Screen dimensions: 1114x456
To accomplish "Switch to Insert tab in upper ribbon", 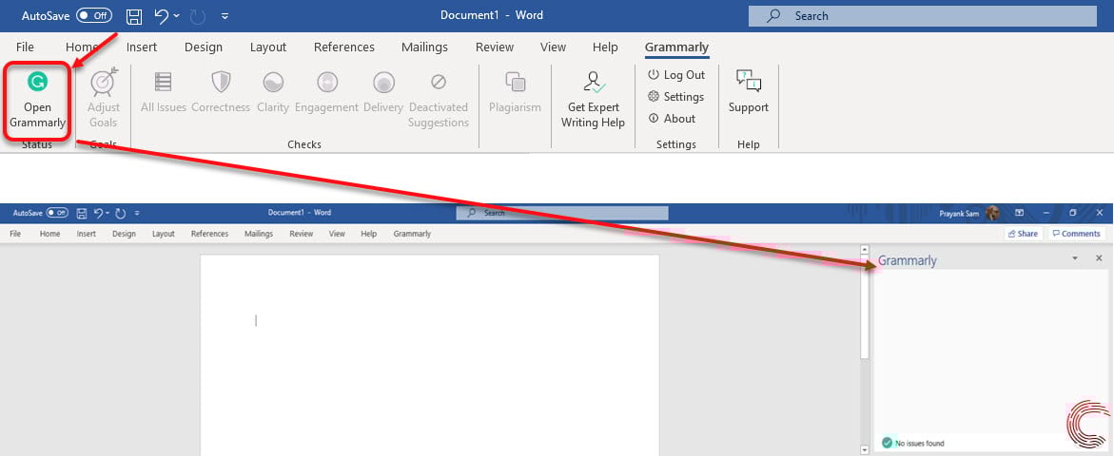I will [142, 47].
